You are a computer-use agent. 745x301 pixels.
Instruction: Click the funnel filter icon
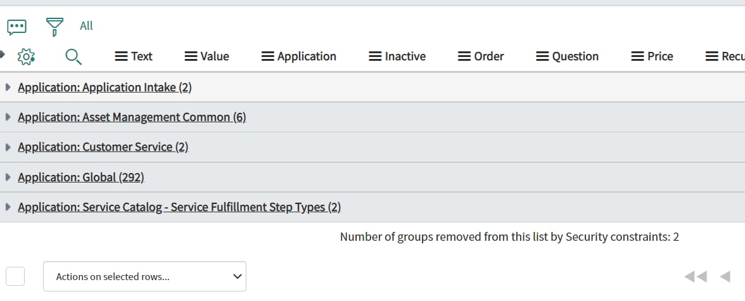tap(54, 27)
